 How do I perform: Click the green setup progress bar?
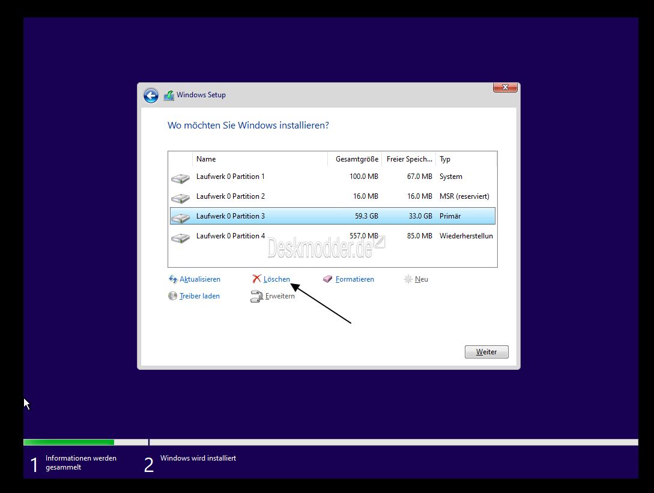68,441
